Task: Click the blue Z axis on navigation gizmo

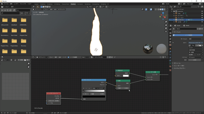Action: [163, 13]
